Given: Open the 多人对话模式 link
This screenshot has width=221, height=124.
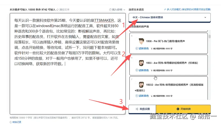Looking at the screenshot, I should pos(189,10).
